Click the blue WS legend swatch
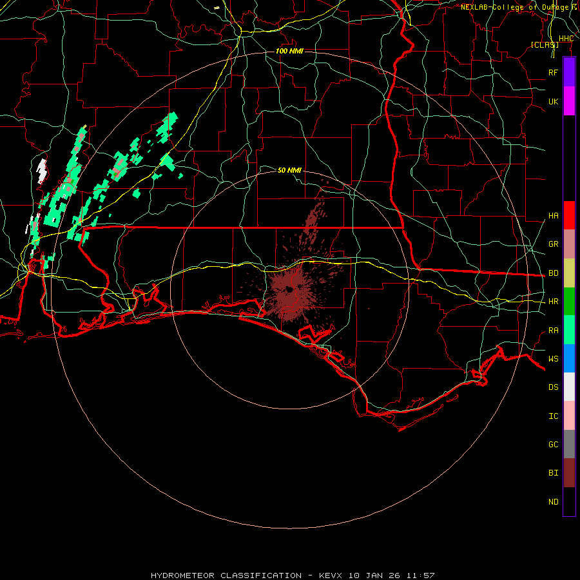Image resolution: width=580 pixels, height=580 pixels. click(569, 358)
